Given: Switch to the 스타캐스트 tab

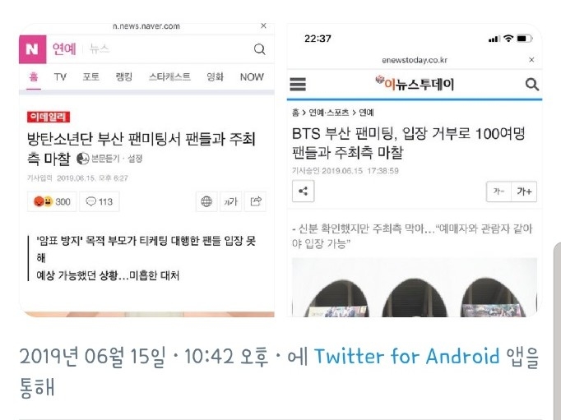Looking at the screenshot, I should (x=169, y=77).
